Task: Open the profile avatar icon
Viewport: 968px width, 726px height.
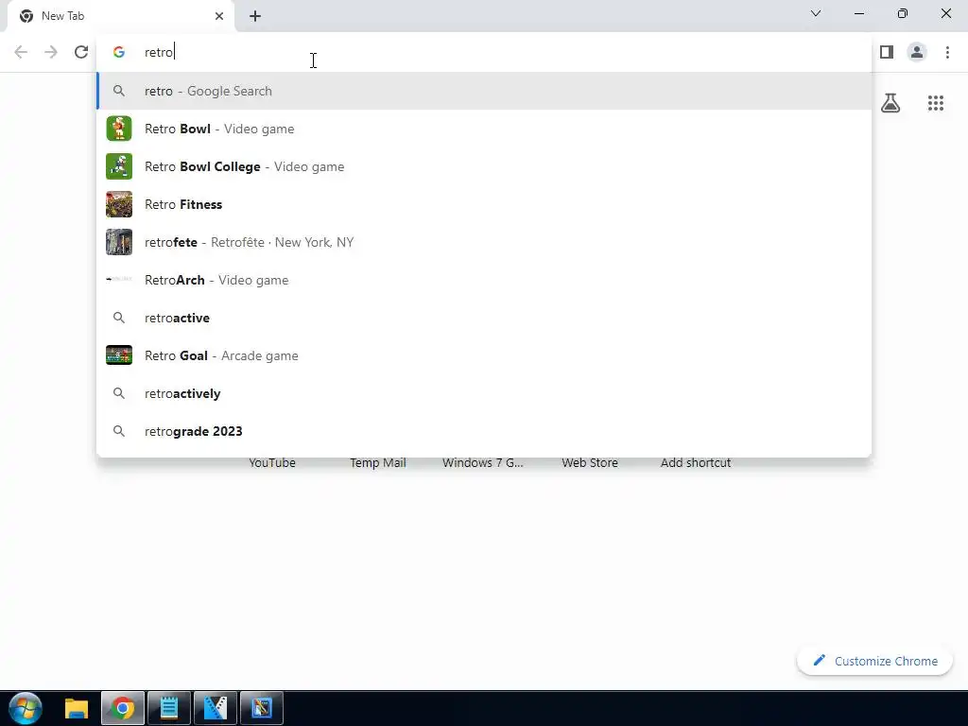Action: [x=917, y=52]
